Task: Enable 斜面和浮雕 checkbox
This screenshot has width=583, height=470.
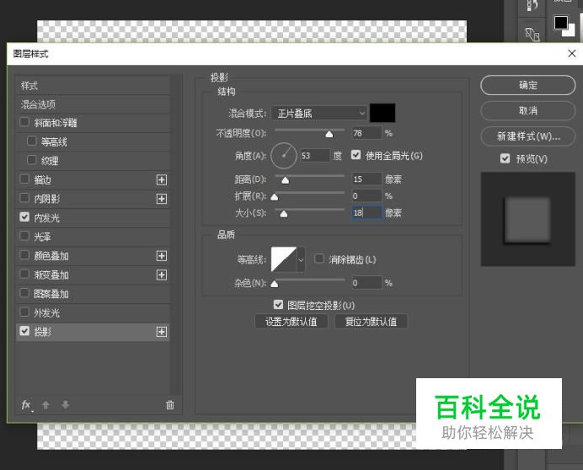Action: pos(24,122)
